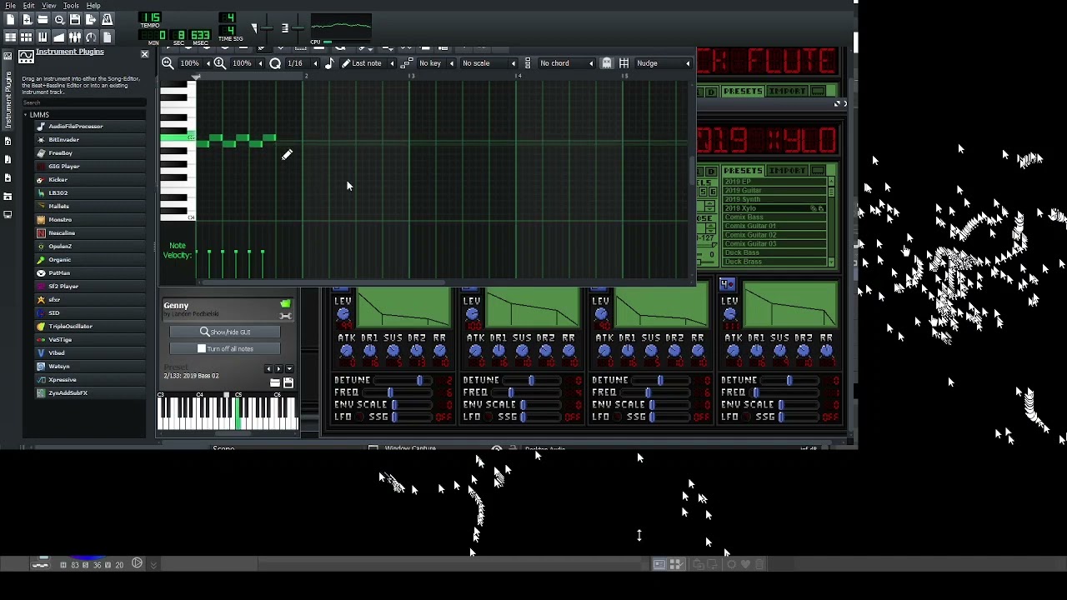The image size is (1067, 600).
Task: Adjust second operator DETUNE slider
Action: click(532, 381)
